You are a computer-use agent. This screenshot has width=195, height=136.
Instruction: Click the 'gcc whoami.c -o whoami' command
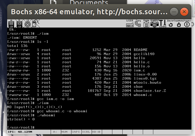tap(62, 111)
